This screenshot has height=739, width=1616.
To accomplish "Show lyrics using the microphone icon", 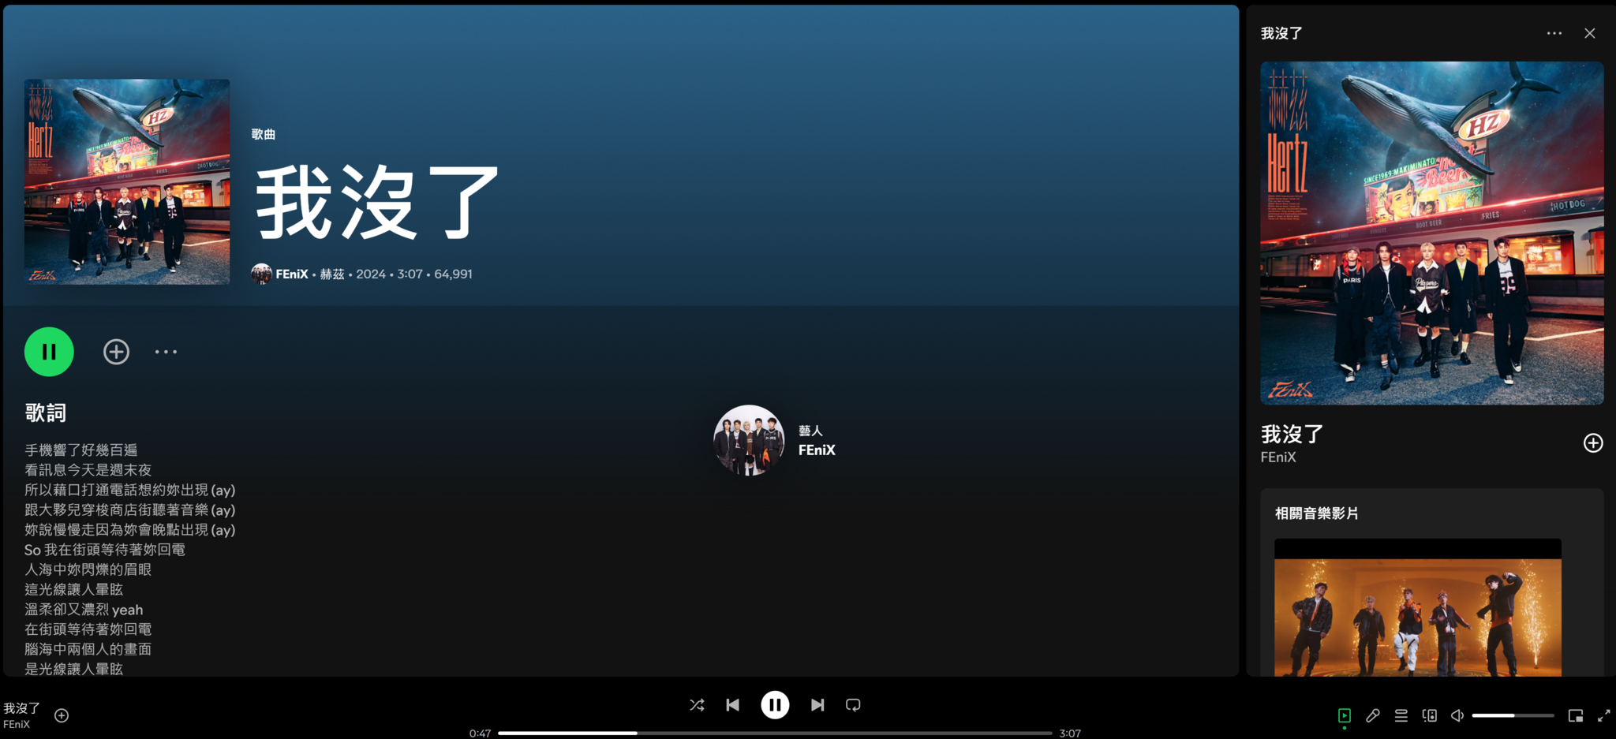I will click(x=1373, y=716).
